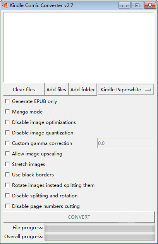
Task: Minimize the Kindle Comic Converter window
Action: 124,5
